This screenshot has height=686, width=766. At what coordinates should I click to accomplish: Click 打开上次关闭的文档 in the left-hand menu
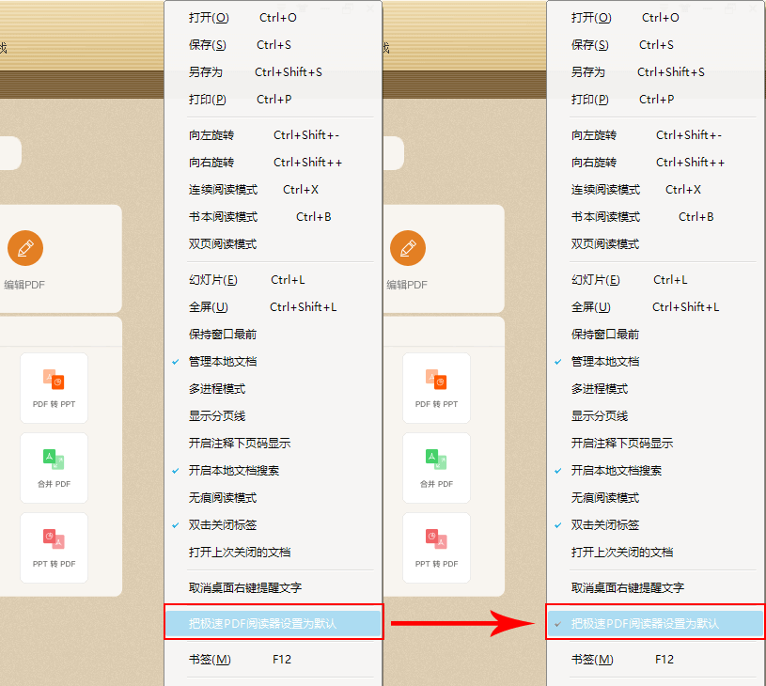click(x=274, y=553)
